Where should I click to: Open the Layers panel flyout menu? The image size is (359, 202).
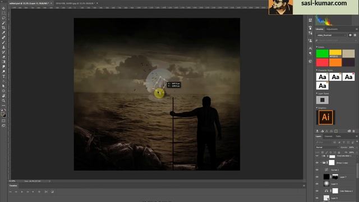(x=357, y=136)
